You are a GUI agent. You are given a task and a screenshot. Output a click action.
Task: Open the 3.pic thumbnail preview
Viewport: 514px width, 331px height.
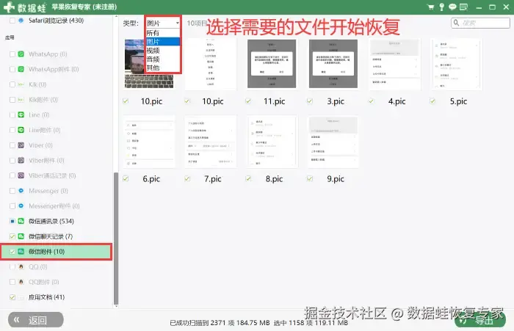click(x=333, y=64)
